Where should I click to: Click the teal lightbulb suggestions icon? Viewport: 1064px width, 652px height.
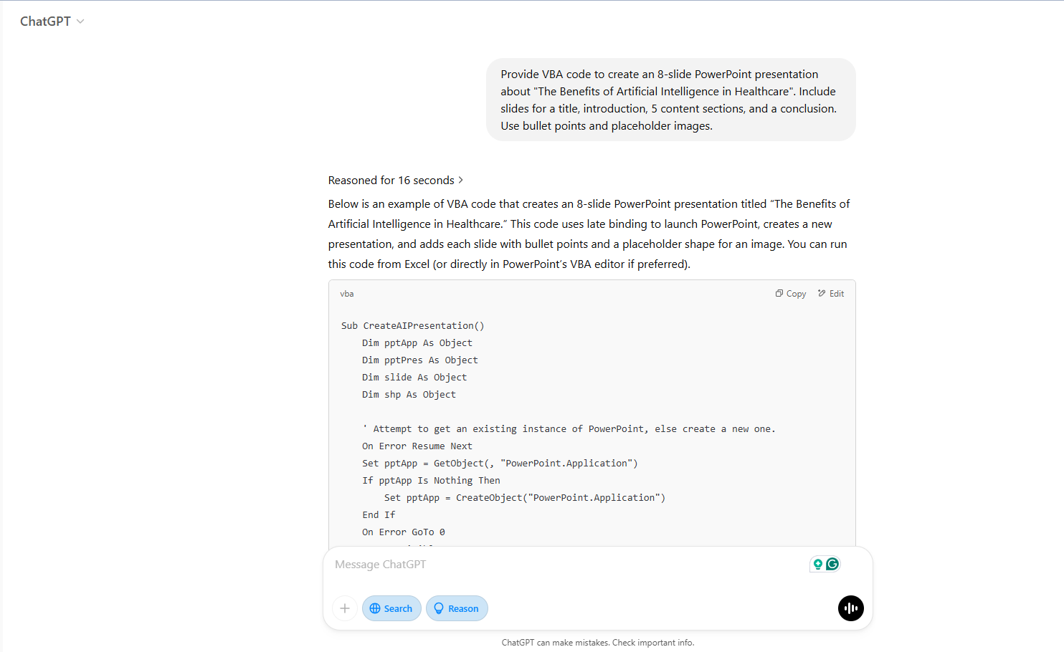pos(817,564)
